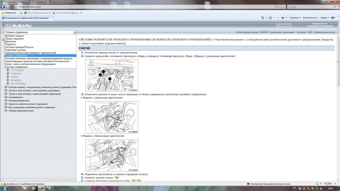
Task: Open the 'Сервис' menu dropdown
Action: (325, 18)
